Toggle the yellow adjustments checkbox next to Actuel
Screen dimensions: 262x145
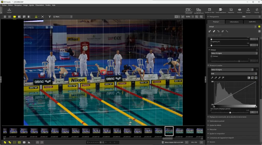259,27
